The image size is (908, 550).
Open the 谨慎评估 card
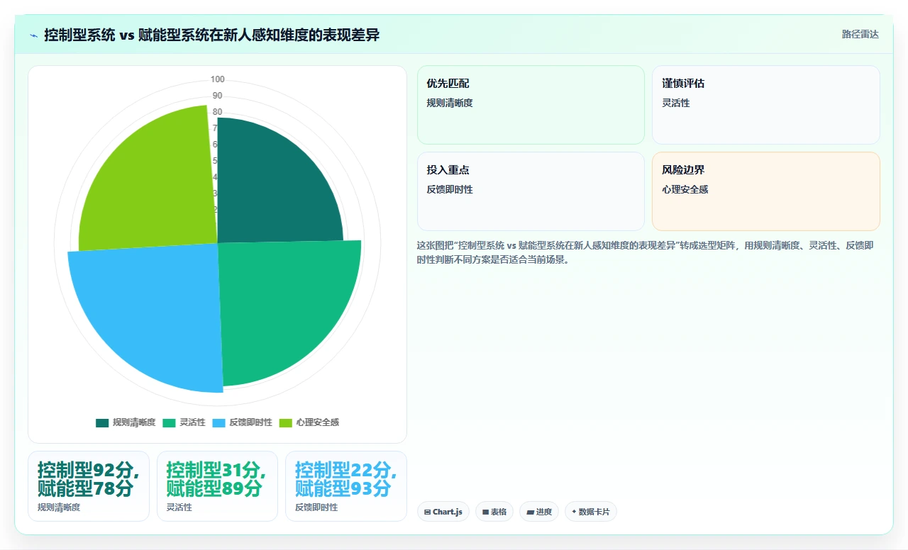point(766,105)
